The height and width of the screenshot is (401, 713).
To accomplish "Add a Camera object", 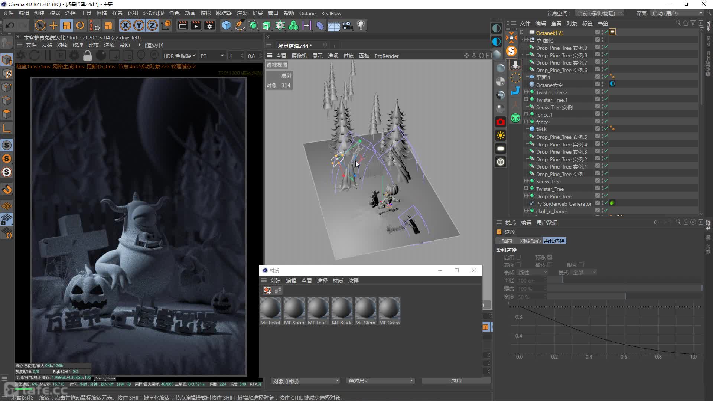I will [x=347, y=25].
